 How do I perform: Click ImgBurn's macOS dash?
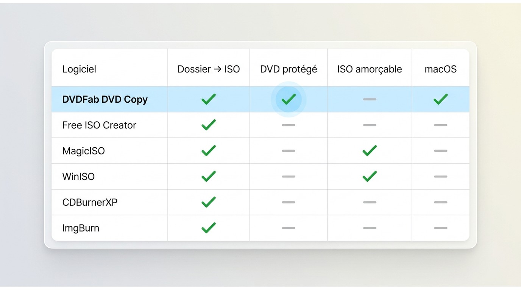point(441,228)
